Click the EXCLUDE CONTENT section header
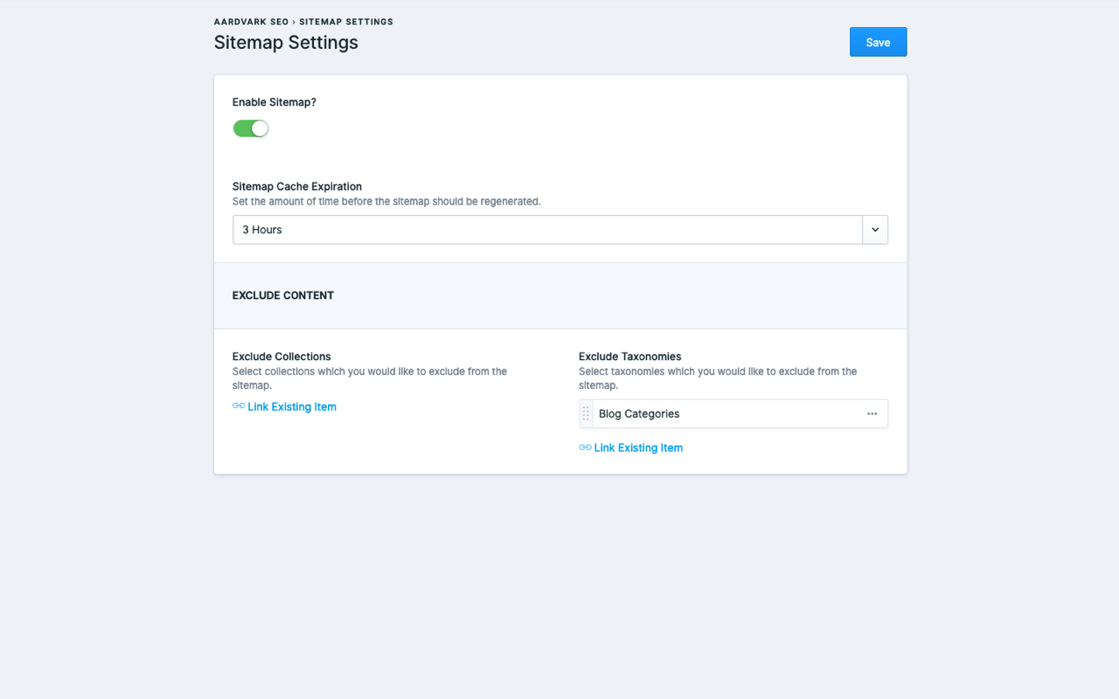 coord(283,295)
